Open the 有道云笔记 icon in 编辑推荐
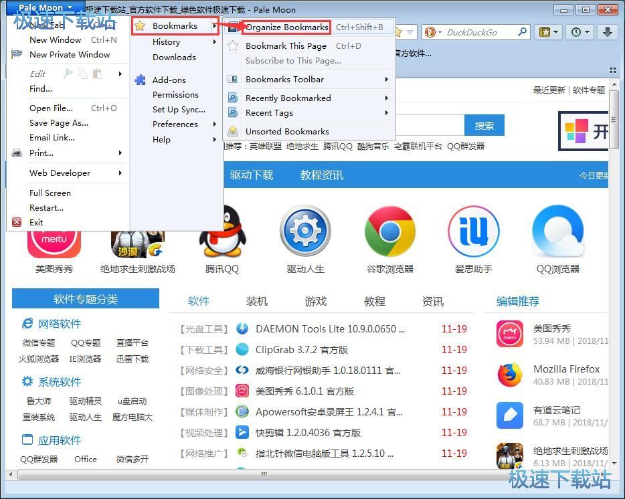Image resolution: width=625 pixels, height=499 pixels. tap(510, 415)
